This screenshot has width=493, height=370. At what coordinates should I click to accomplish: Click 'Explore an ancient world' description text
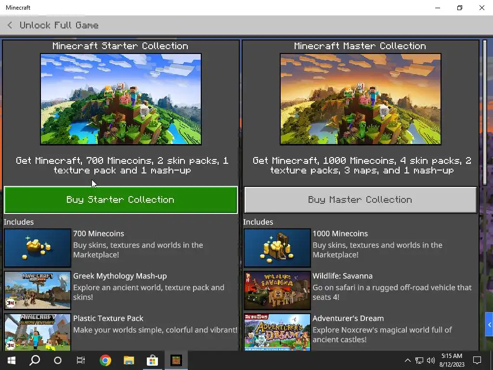pos(149,292)
